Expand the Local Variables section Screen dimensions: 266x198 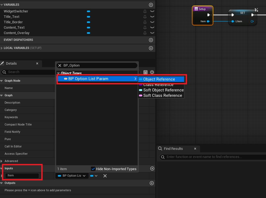2,48
